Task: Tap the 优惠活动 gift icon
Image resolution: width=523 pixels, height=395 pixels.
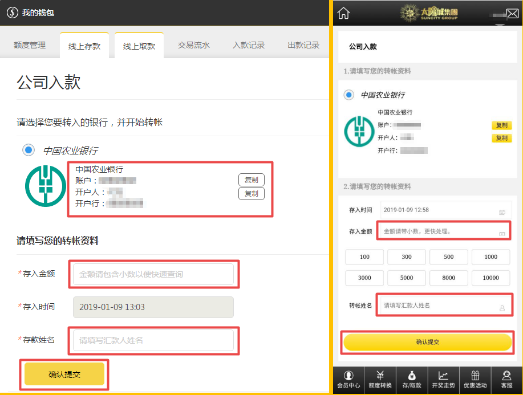Action: click(475, 380)
